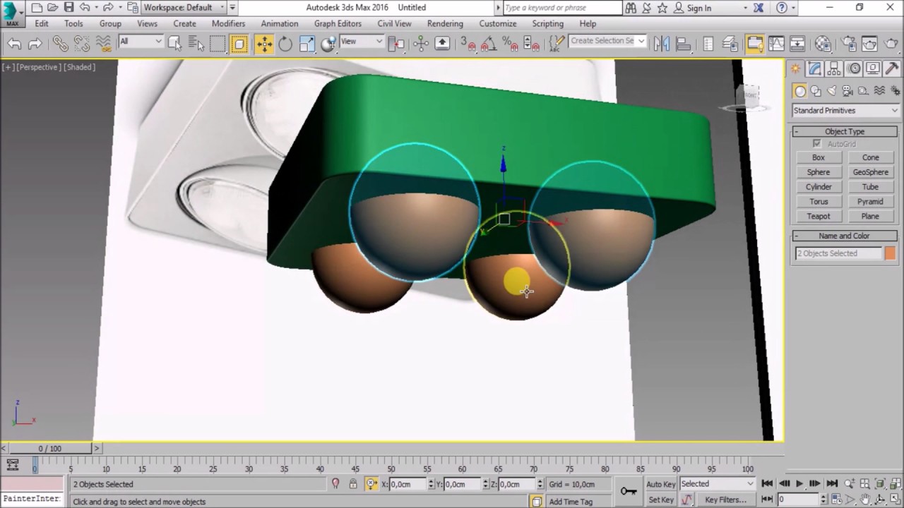Turn on the Angle Snap toggle
Viewport: 904px width, 508px height.
(487, 44)
